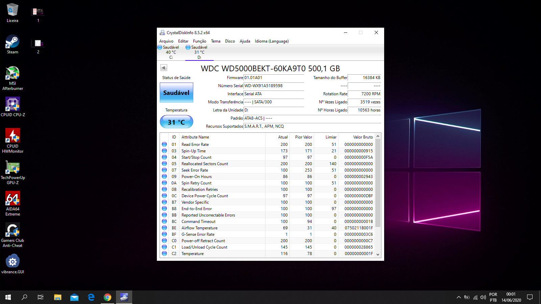Select the CPUID CPU-Z desktop icon
The height and width of the screenshot is (304, 541).
(13, 107)
